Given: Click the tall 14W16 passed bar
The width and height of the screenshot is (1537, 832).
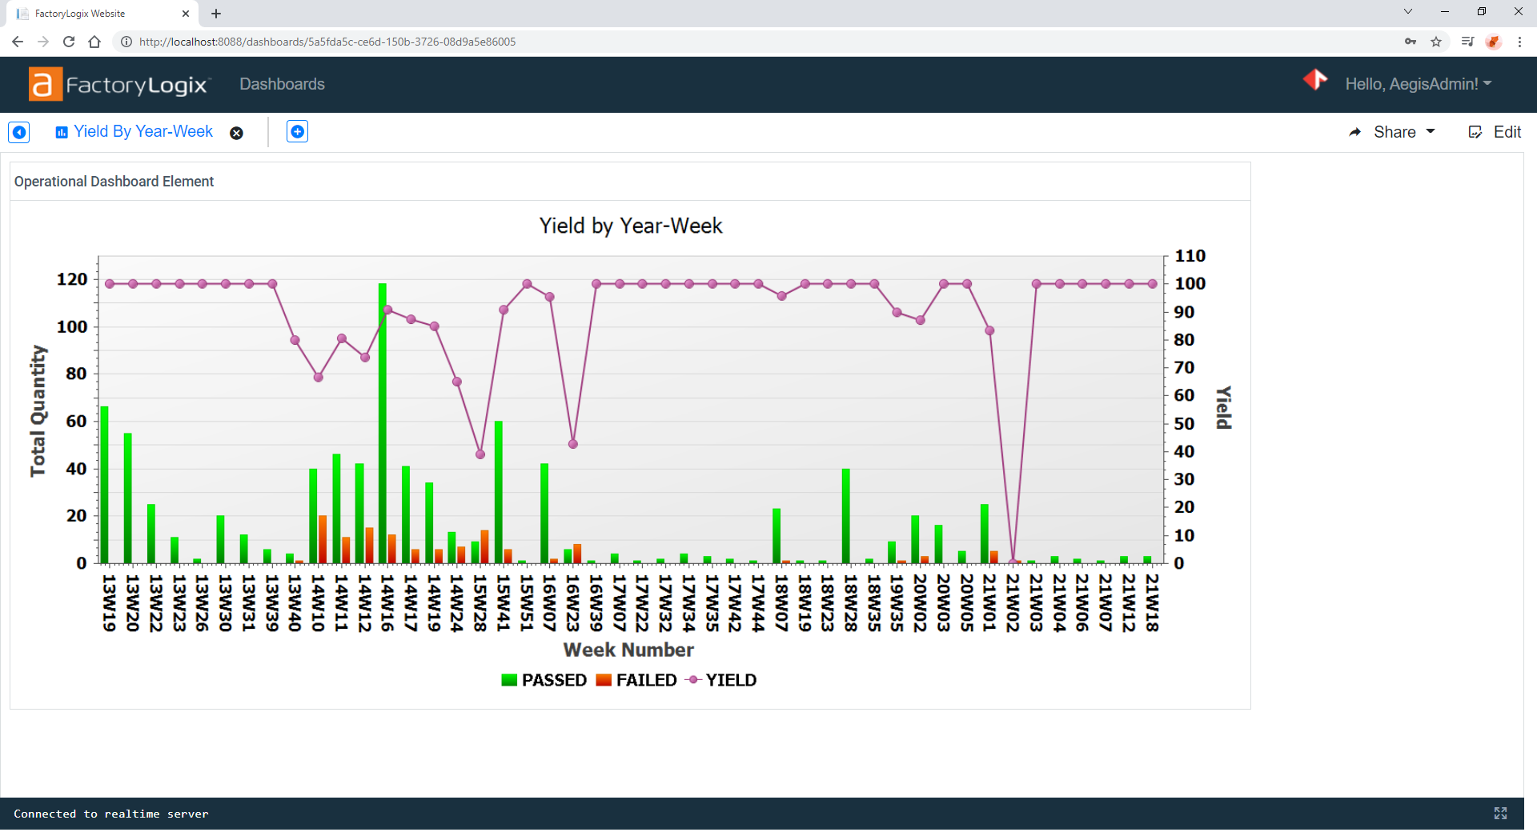Looking at the screenshot, I should (x=383, y=424).
